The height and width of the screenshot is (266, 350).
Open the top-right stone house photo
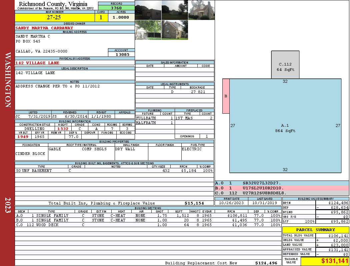(x=201, y=10)
